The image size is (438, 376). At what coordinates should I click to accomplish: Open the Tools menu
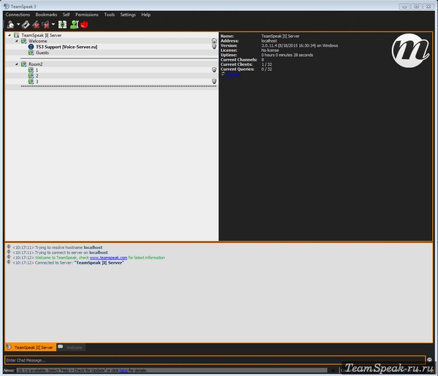tap(109, 15)
